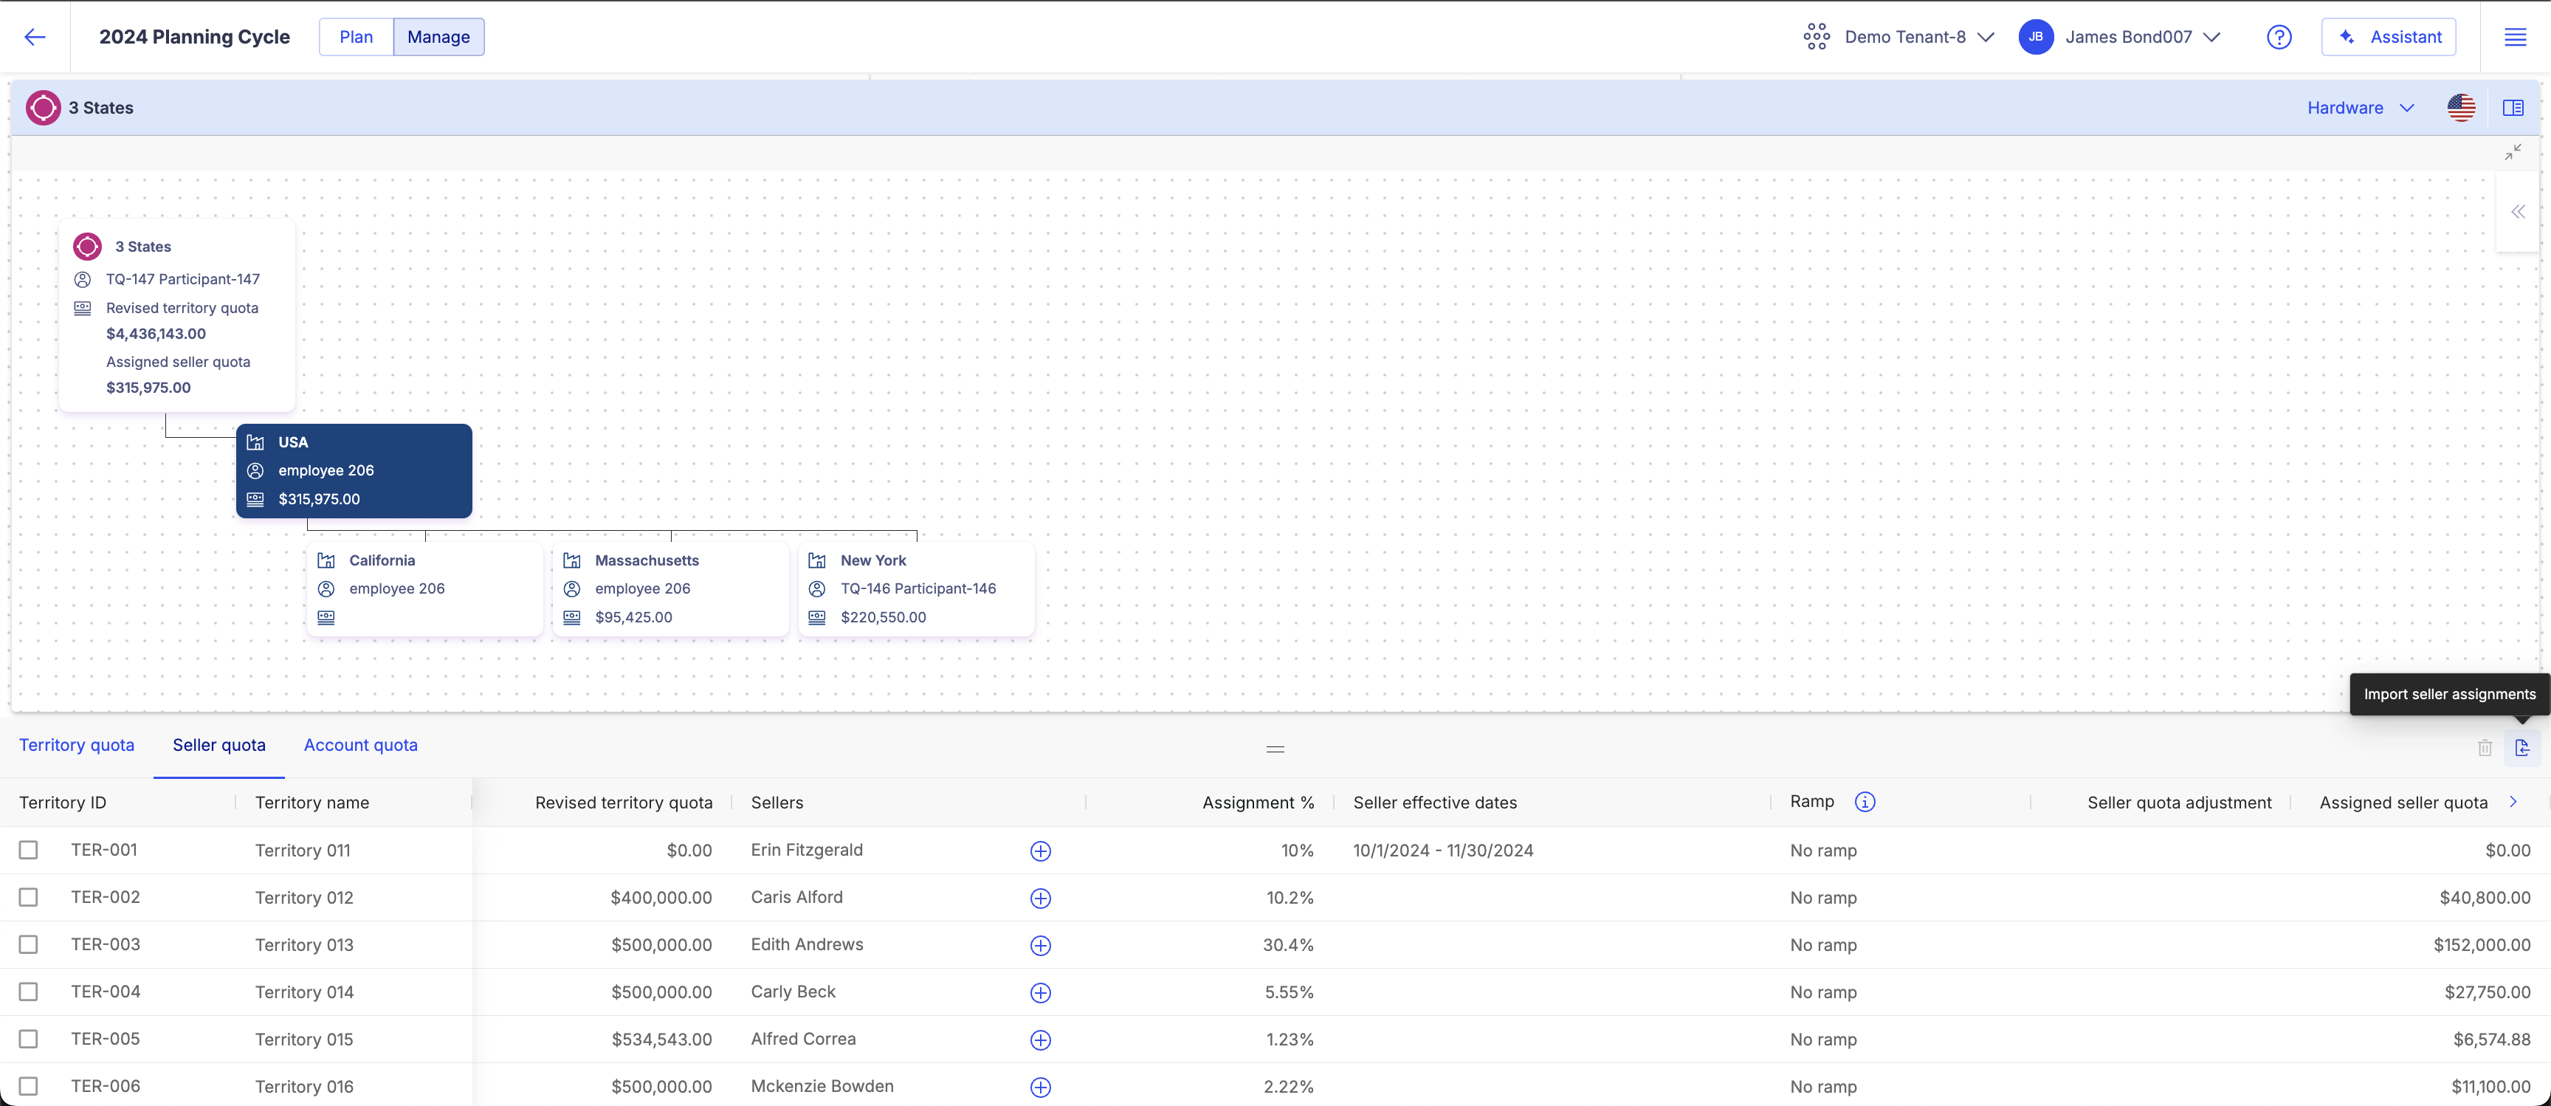Open the Account quota tab
2551x1106 pixels.
point(360,745)
